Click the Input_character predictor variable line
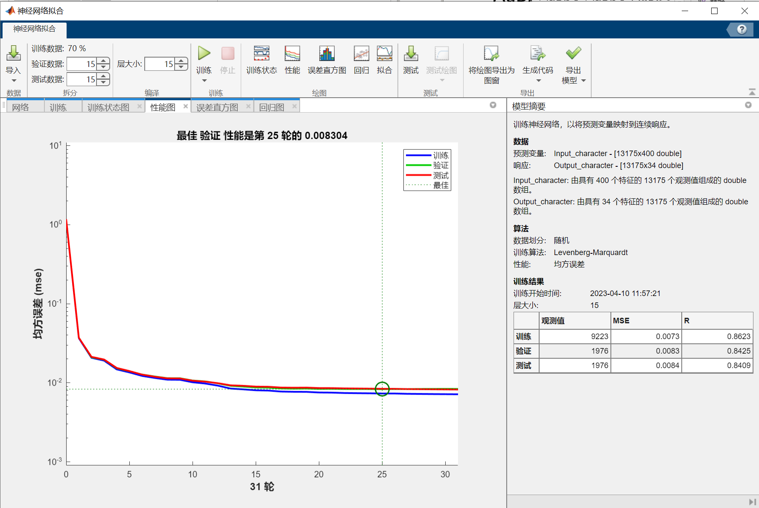 point(597,154)
